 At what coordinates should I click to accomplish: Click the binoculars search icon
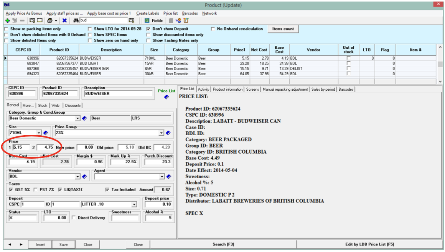pos(76,20)
